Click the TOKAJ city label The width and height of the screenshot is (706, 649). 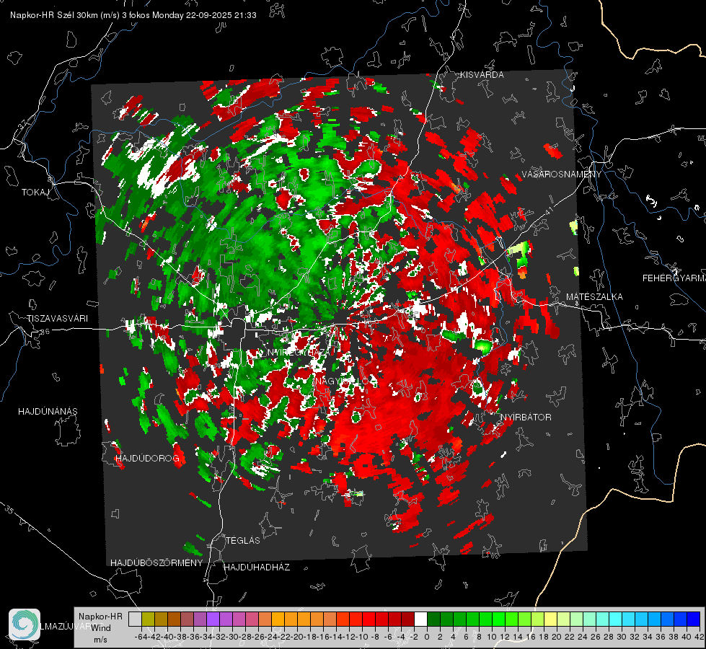point(35,193)
